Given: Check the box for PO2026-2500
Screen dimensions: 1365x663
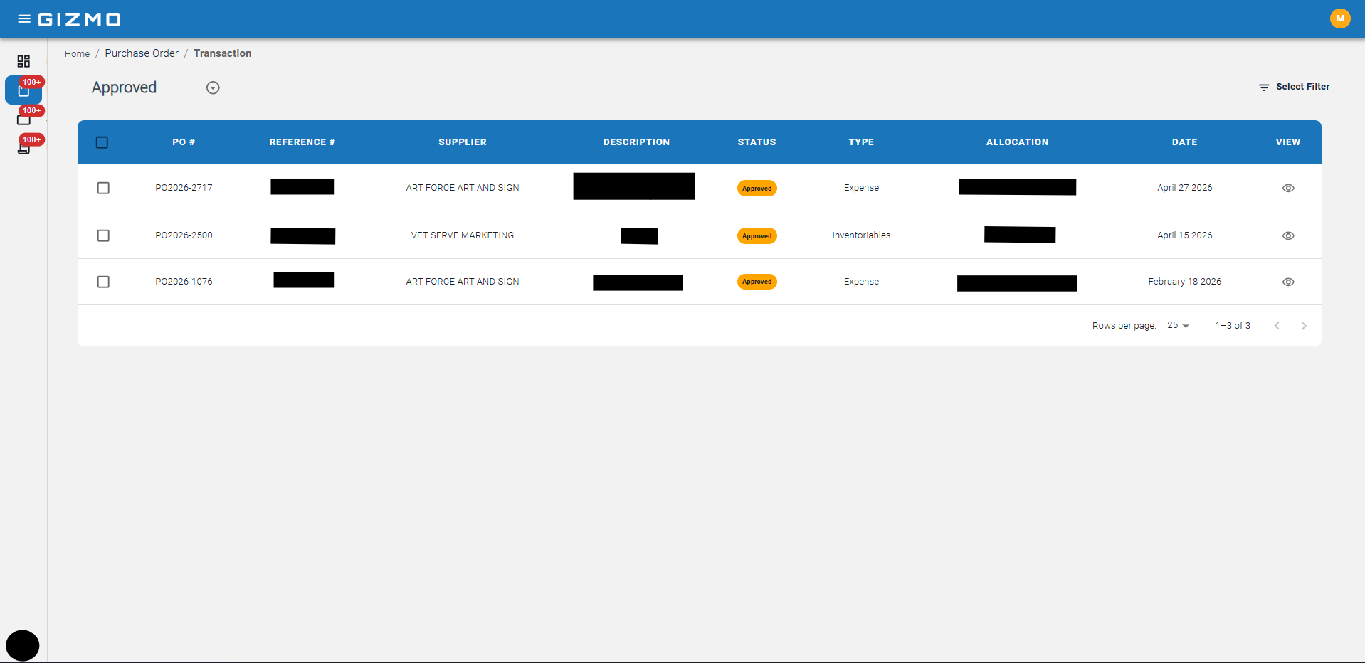Looking at the screenshot, I should [103, 235].
